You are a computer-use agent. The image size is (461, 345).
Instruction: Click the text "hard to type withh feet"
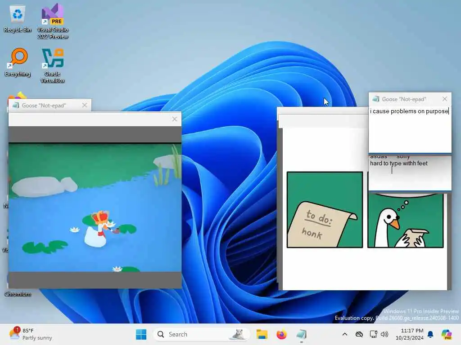pos(399,163)
